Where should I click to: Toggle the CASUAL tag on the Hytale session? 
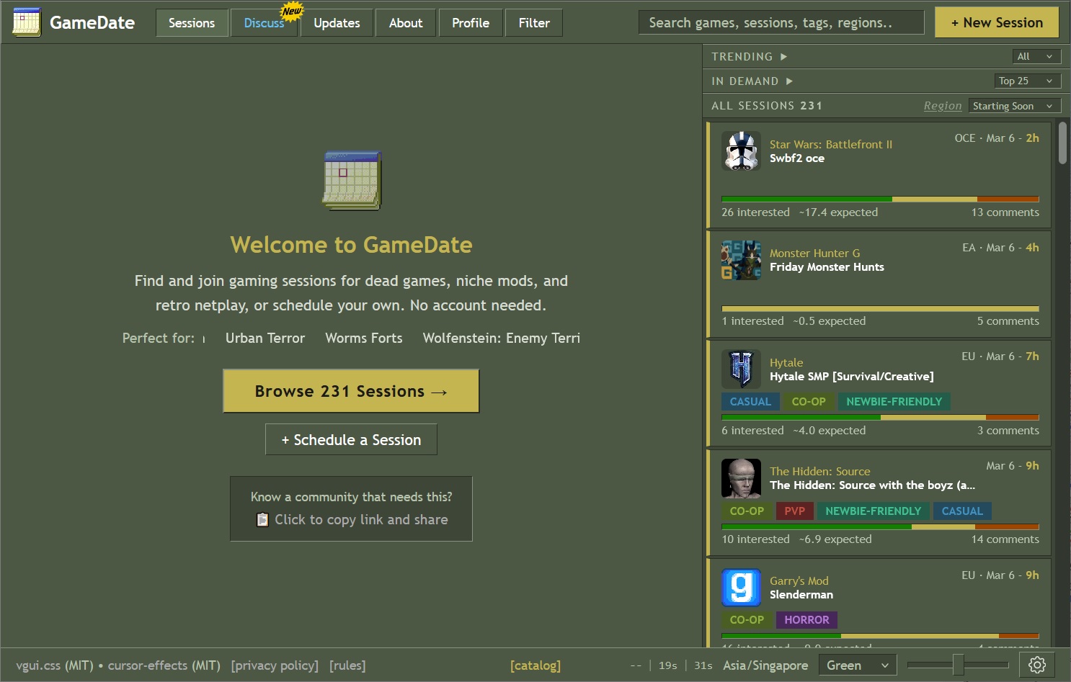[750, 401]
